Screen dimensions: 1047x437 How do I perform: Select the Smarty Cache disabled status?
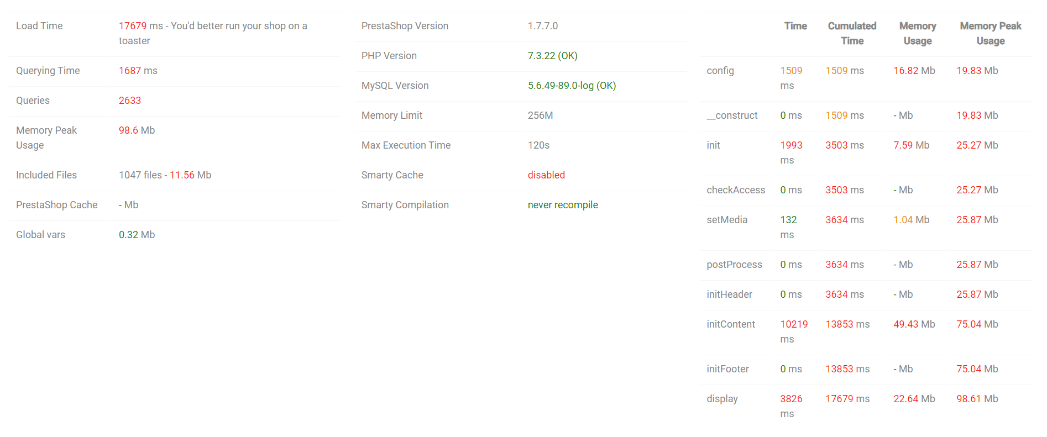[x=547, y=175]
